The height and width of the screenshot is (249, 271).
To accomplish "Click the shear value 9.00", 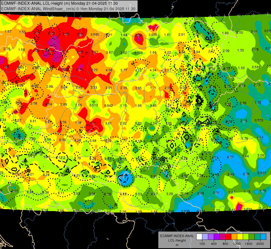I will click(183, 88).
